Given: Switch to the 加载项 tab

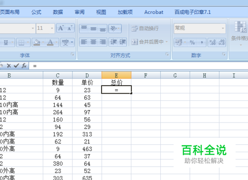Looking at the screenshot, I should point(125,12).
